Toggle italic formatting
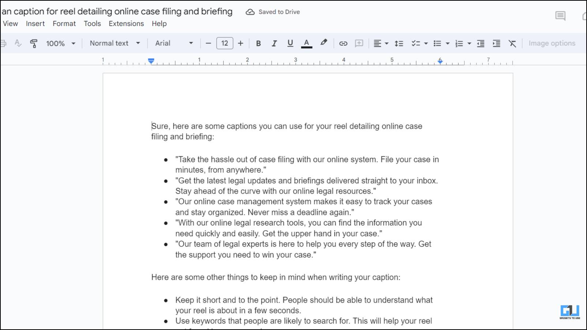Image resolution: width=587 pixels, height=330 pixels. pos(274,43)
